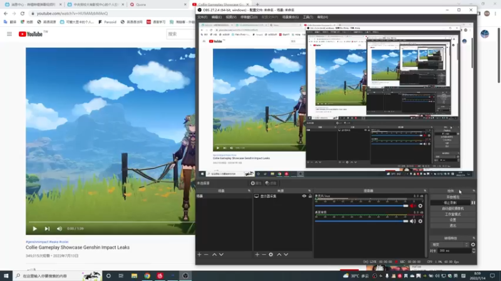Move the scene up with the arrow
This screenshot has height=281, width=501.
[x=214, y=255]
